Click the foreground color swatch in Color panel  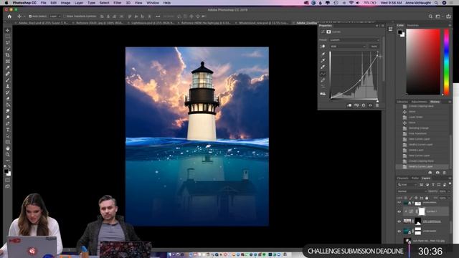400,32
